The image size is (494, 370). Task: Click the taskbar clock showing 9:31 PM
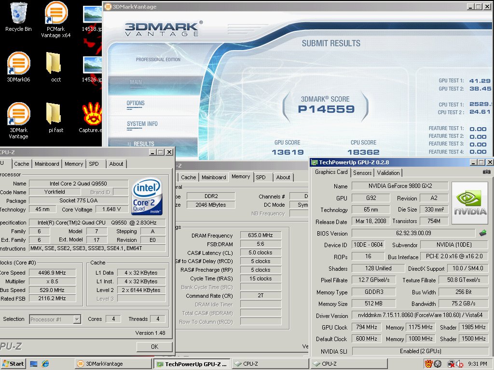477,364
